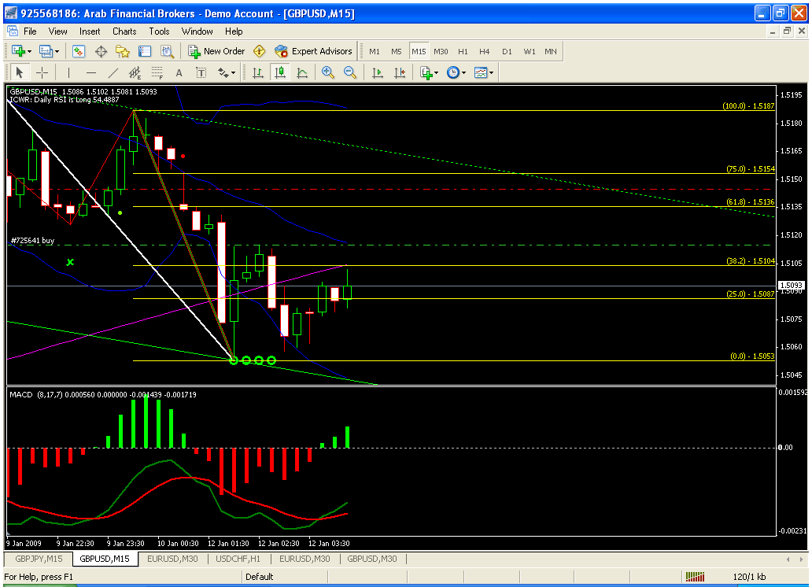Open the Indicators list dropdown

point(437,72)
